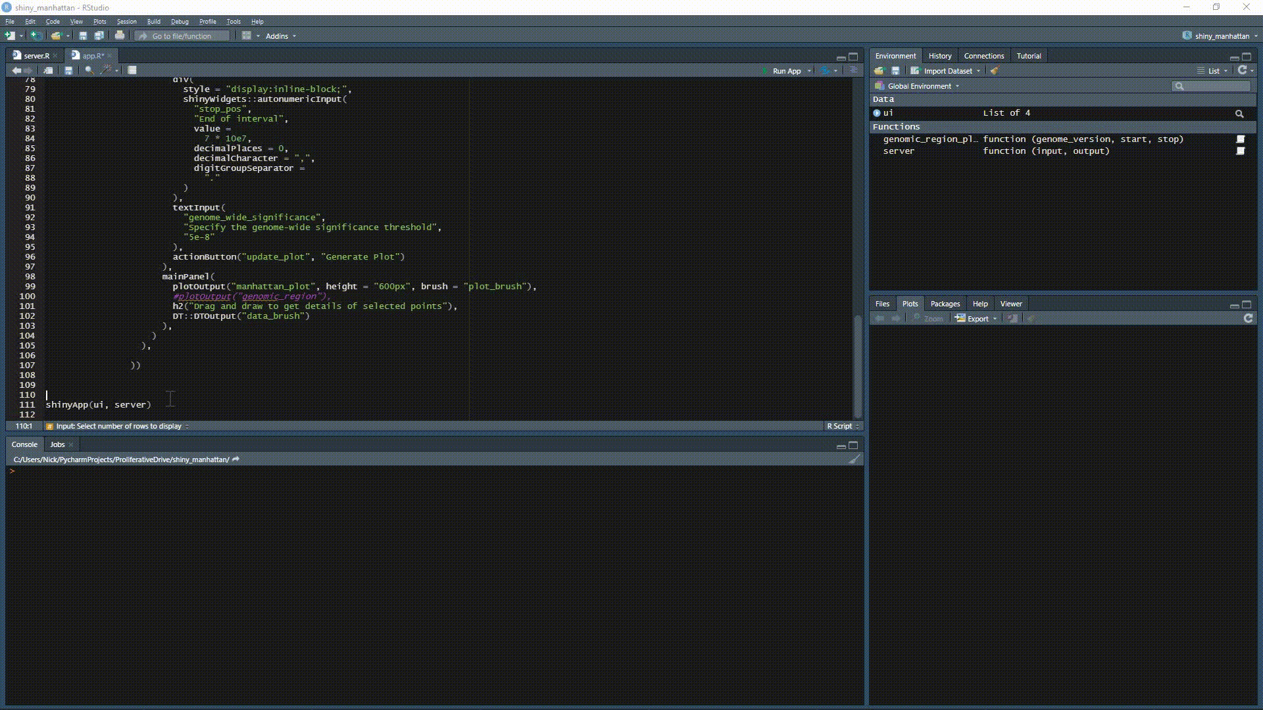Image resolution: width=1263 pixels, height=710 pixels.
Task: Select the Plots panel tab
Action: (x=910, y=304)
